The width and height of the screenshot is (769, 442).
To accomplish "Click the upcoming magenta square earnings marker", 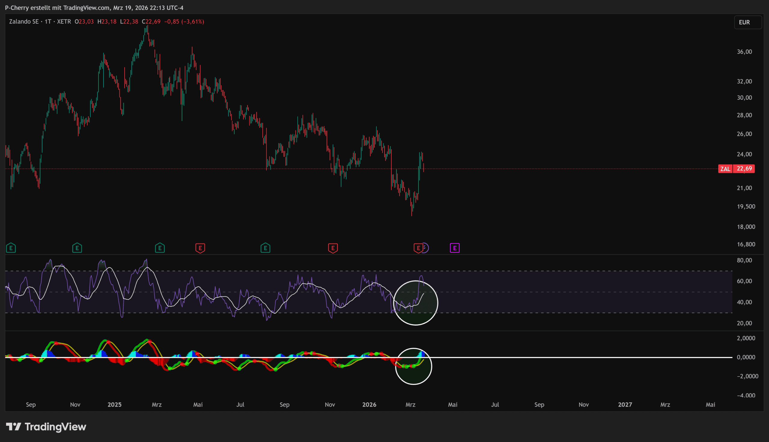I will tap(454, 248).
